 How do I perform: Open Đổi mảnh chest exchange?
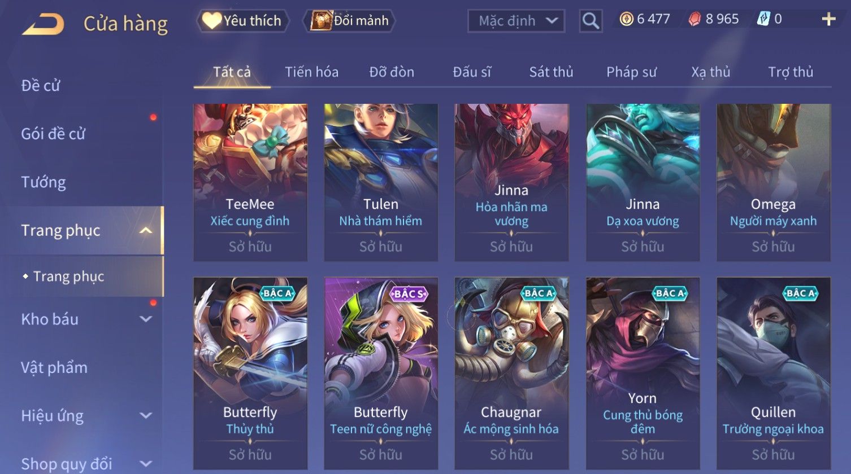(349, 21)
